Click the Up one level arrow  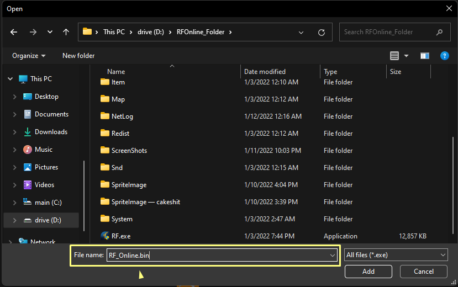coord(66,32)
